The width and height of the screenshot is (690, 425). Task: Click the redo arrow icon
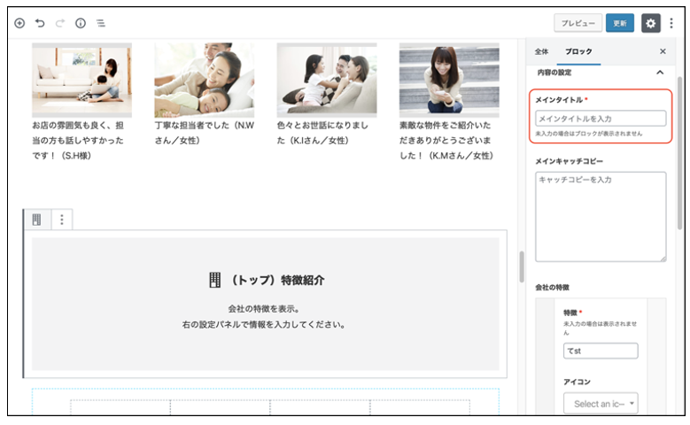click(60, 23)
